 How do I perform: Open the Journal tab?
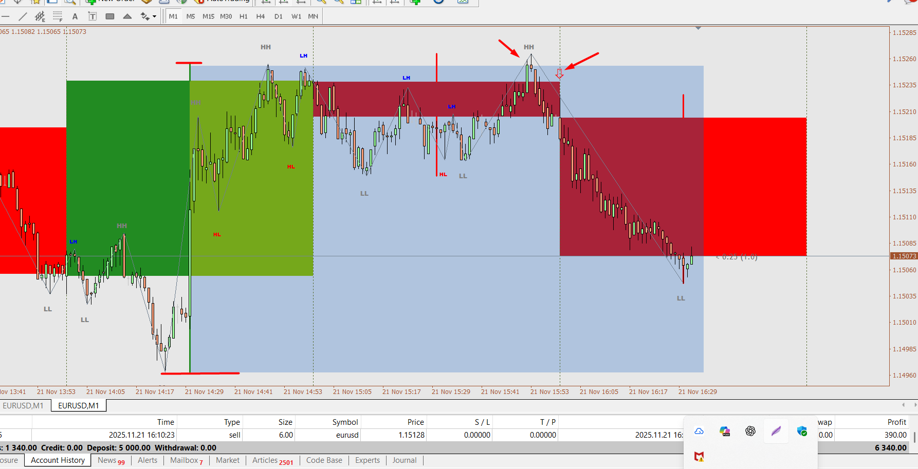405,460
